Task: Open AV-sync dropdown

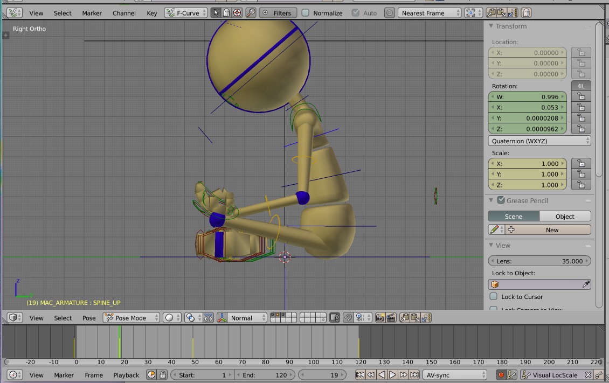Action: pos(455,375)
